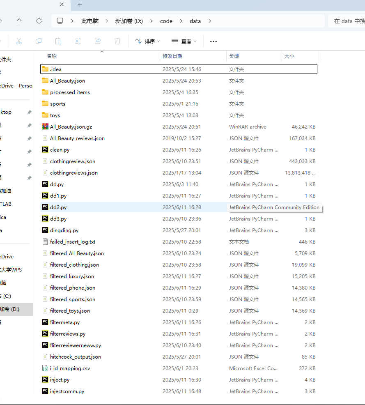Open the 查看 view dropdown

pyautogui.click(x=184, y=41)
